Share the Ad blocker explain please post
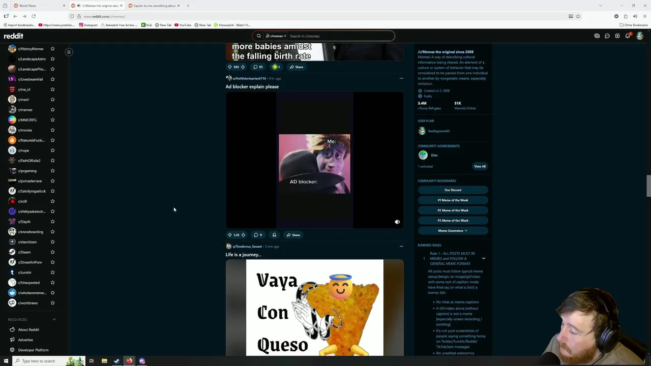 [x=293, y=235]
